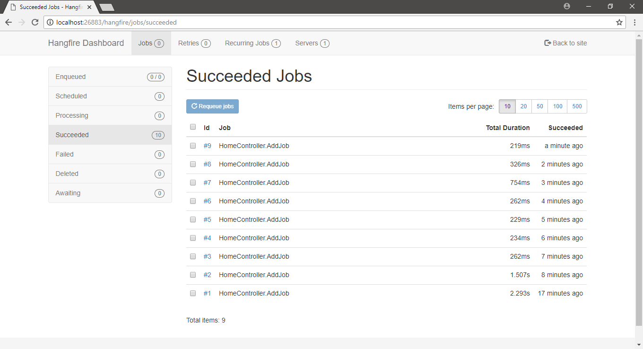
Task: Click Hangfire Dashboard brand link
Action: click(86, 43)
